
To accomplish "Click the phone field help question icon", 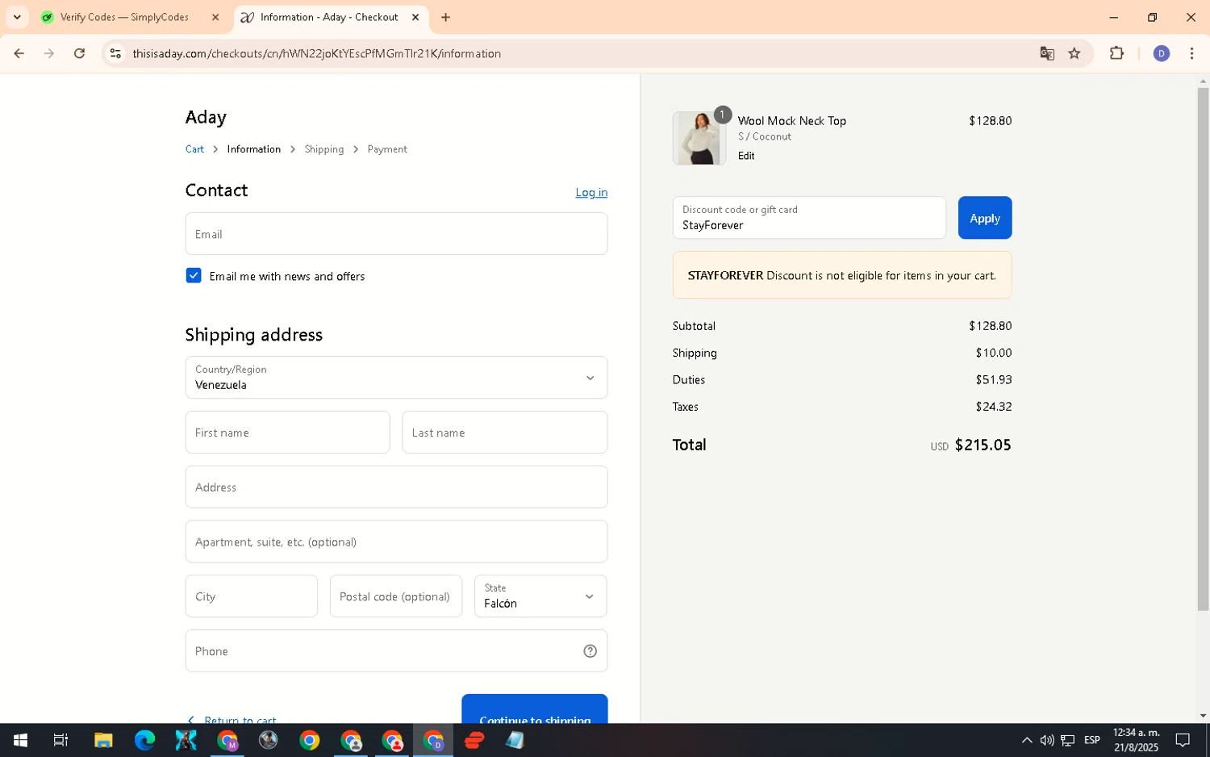I will tap(590, 651).
